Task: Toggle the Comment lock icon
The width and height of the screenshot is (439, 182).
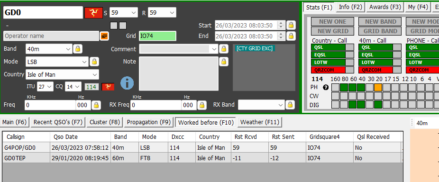Action: click(223, 49)
